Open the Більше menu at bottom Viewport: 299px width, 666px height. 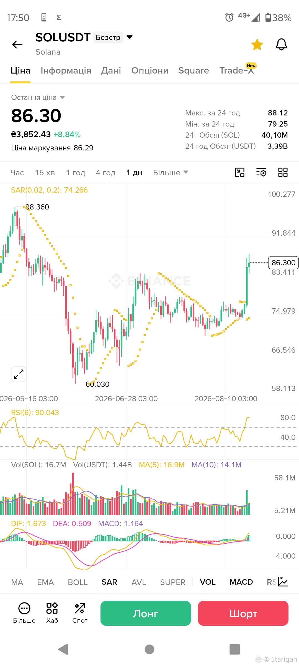click(24, 613)
